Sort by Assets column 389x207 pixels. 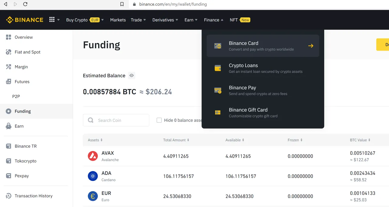click(95, 140)
